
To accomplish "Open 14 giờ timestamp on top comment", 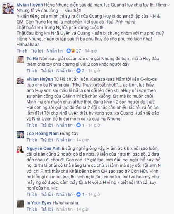I will click(x=91, y=51).
